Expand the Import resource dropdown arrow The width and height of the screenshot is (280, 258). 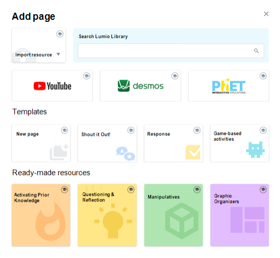pos(58,54)
